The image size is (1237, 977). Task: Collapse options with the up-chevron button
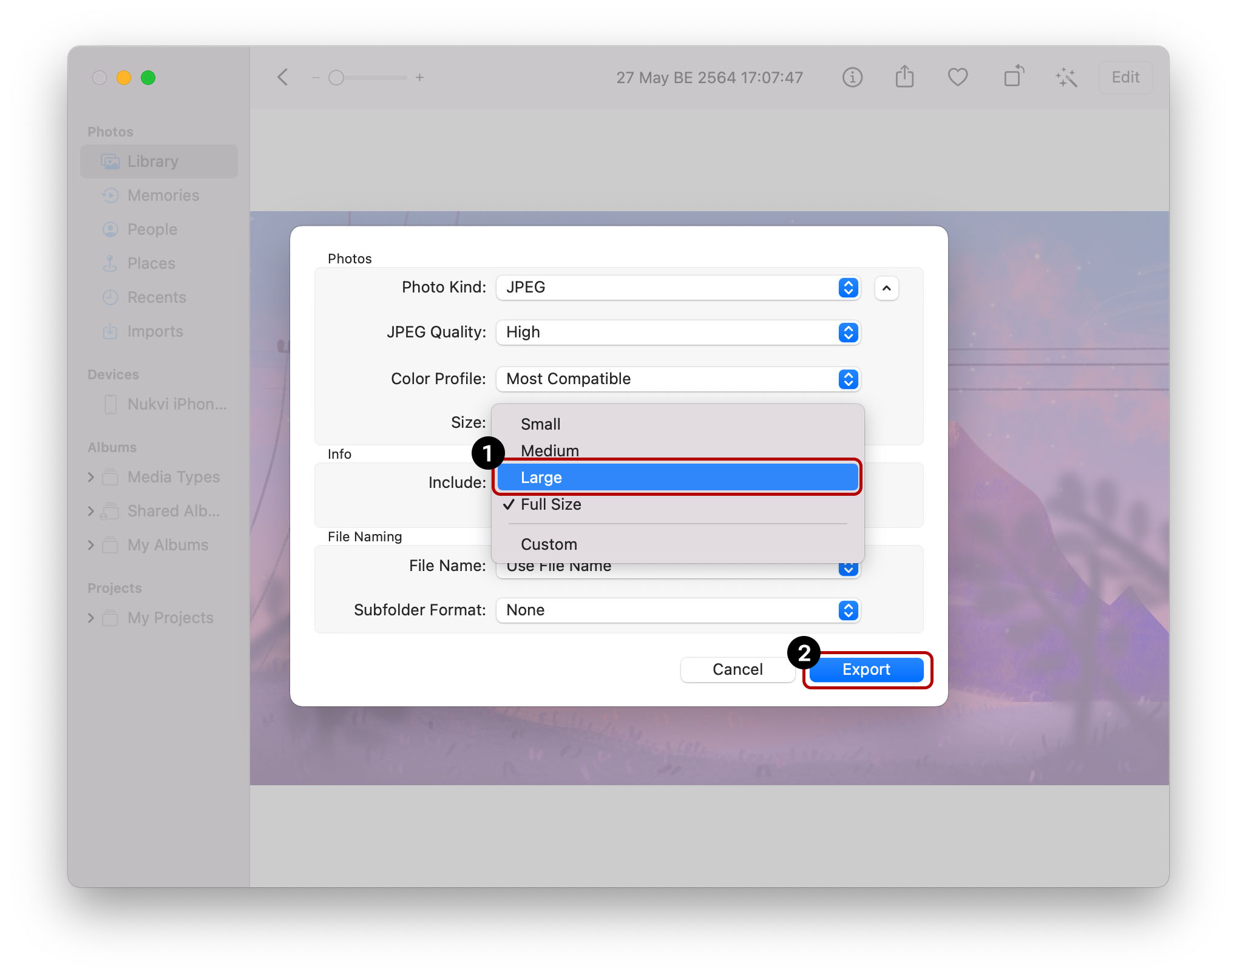886,288
